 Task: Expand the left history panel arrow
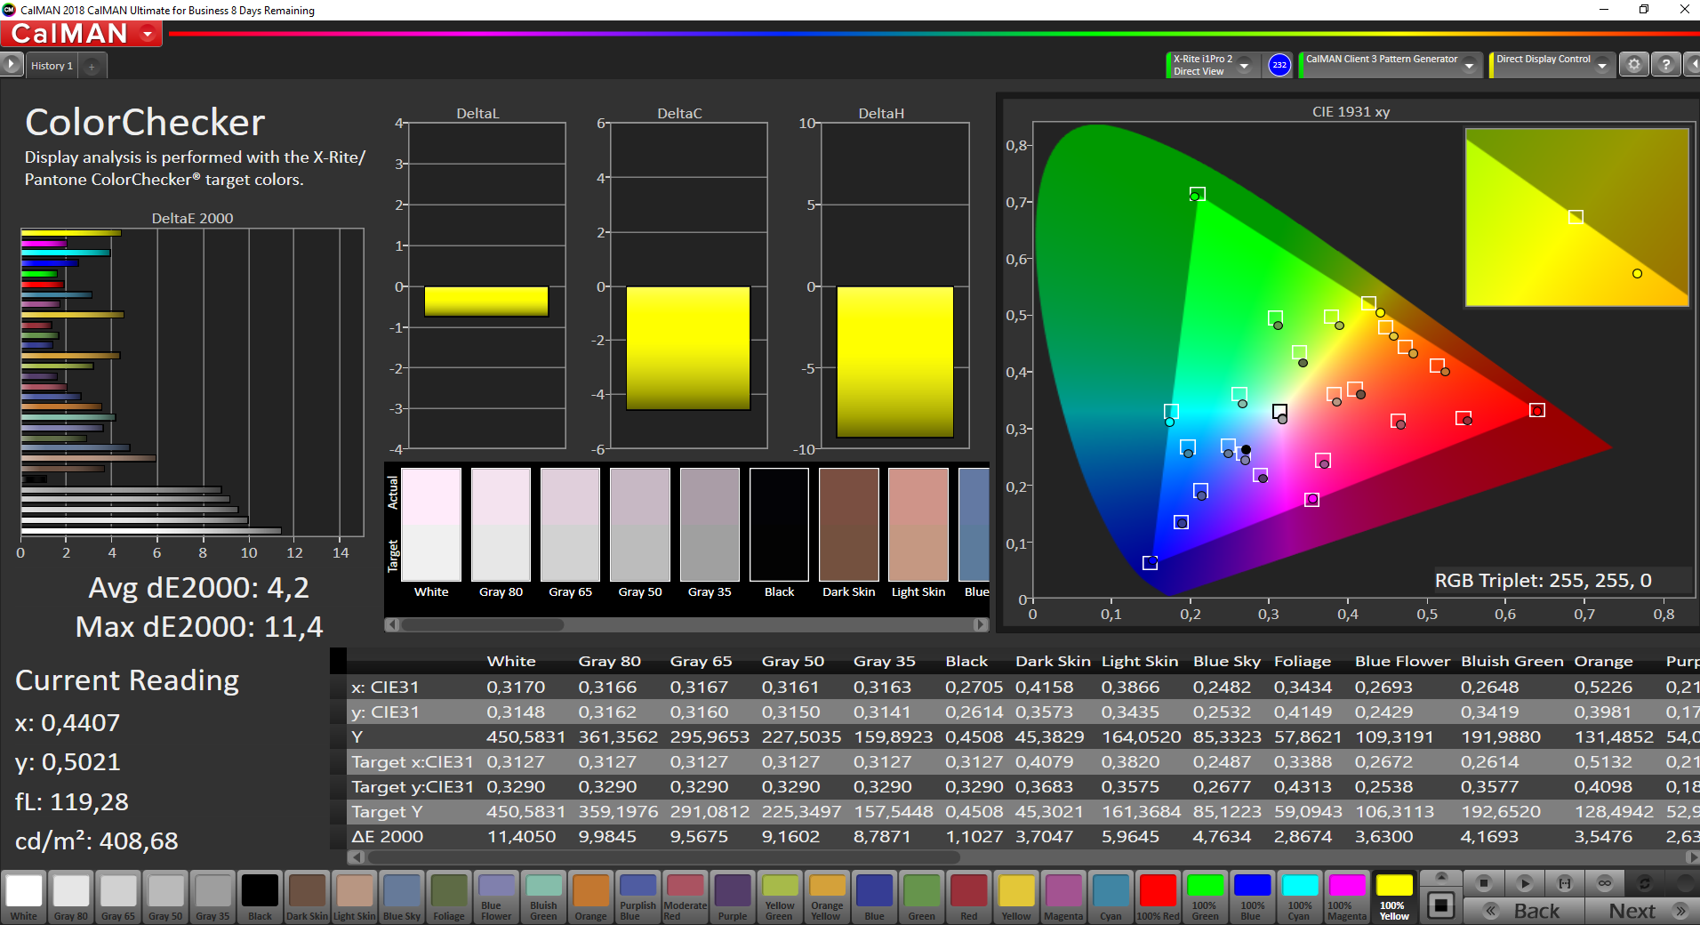[11, 65]
